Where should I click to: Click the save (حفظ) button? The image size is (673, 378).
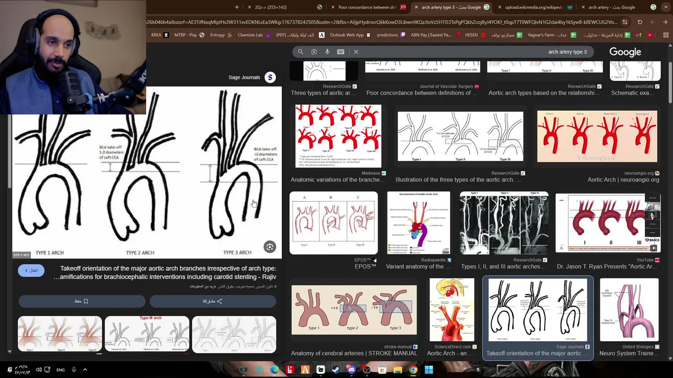coord(81,301)
